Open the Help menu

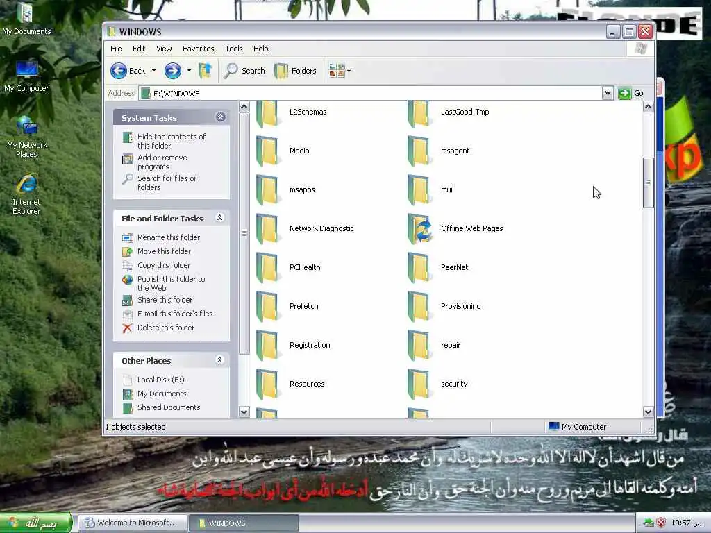(x=261, y=49)
